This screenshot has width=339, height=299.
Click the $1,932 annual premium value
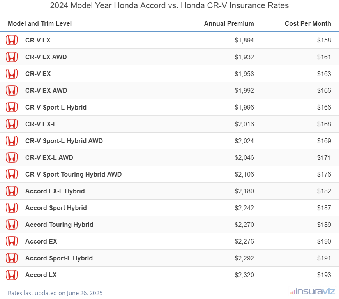(x=244, y=57)
